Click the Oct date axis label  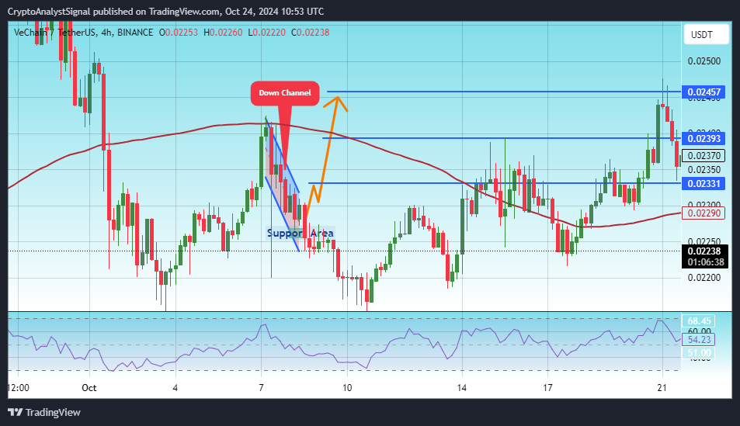pos(89,388)
